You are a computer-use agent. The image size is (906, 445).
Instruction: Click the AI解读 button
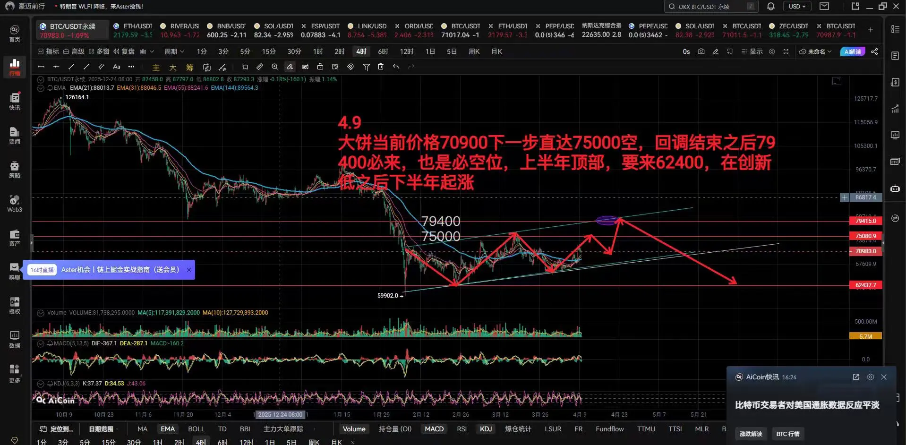pos(853,51)
